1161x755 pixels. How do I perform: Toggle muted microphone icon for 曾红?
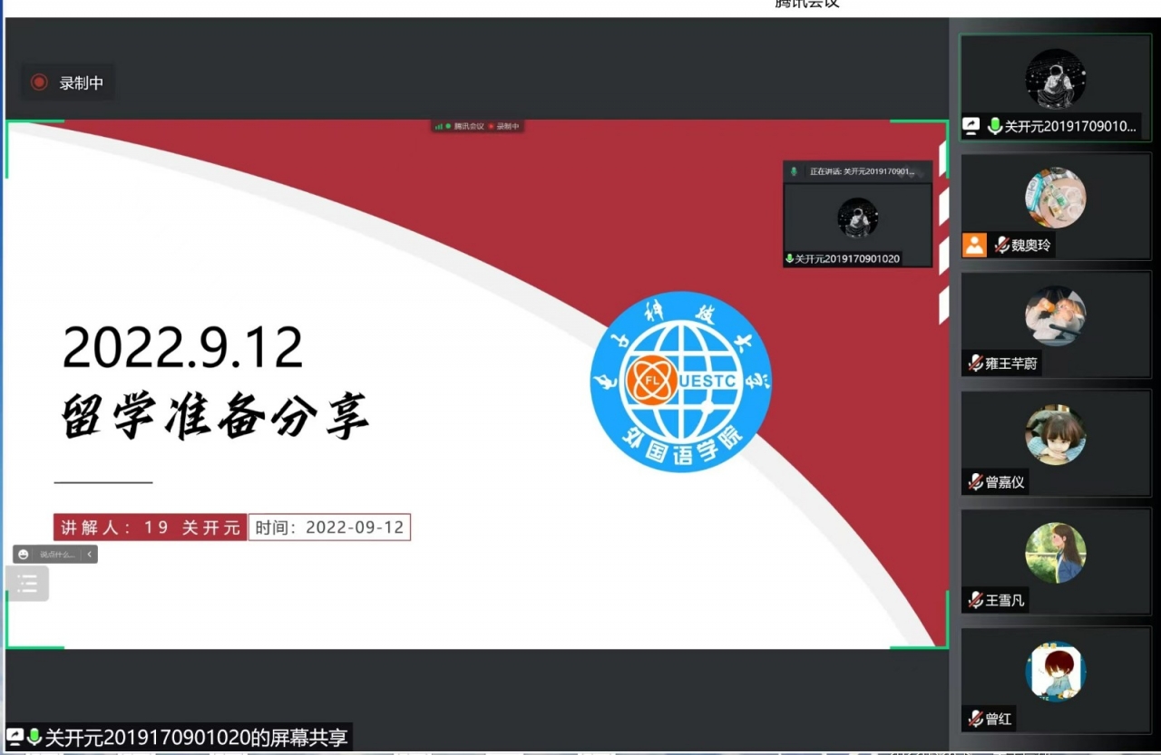point(976,719)
